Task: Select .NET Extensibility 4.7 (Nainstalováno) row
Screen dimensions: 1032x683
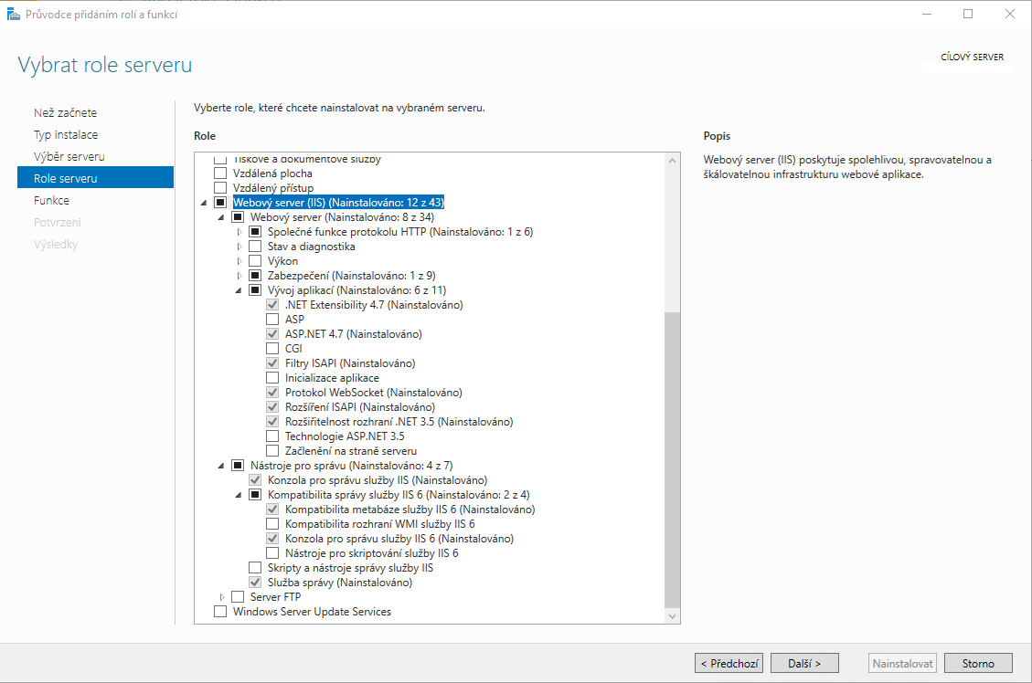Action: click(374, 305)
